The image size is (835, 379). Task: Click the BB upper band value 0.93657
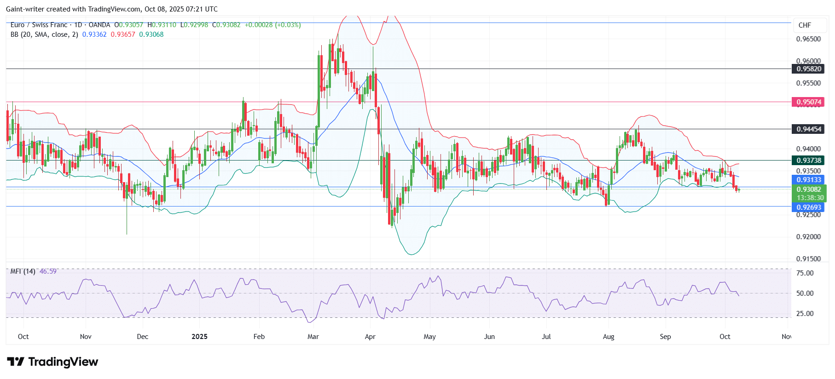pos(123,34)
